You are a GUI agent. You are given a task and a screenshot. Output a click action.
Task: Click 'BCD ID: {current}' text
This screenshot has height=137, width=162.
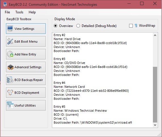66,115
